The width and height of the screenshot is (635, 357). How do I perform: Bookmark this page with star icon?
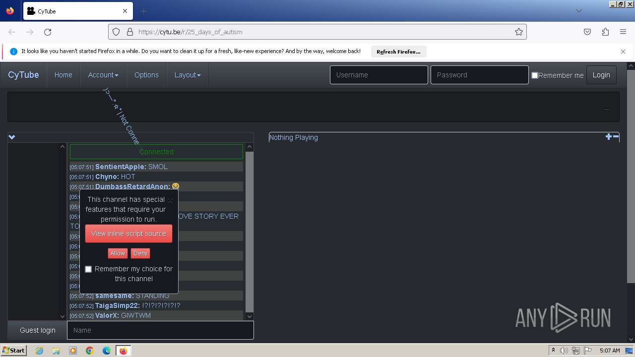tap(519, 32)
